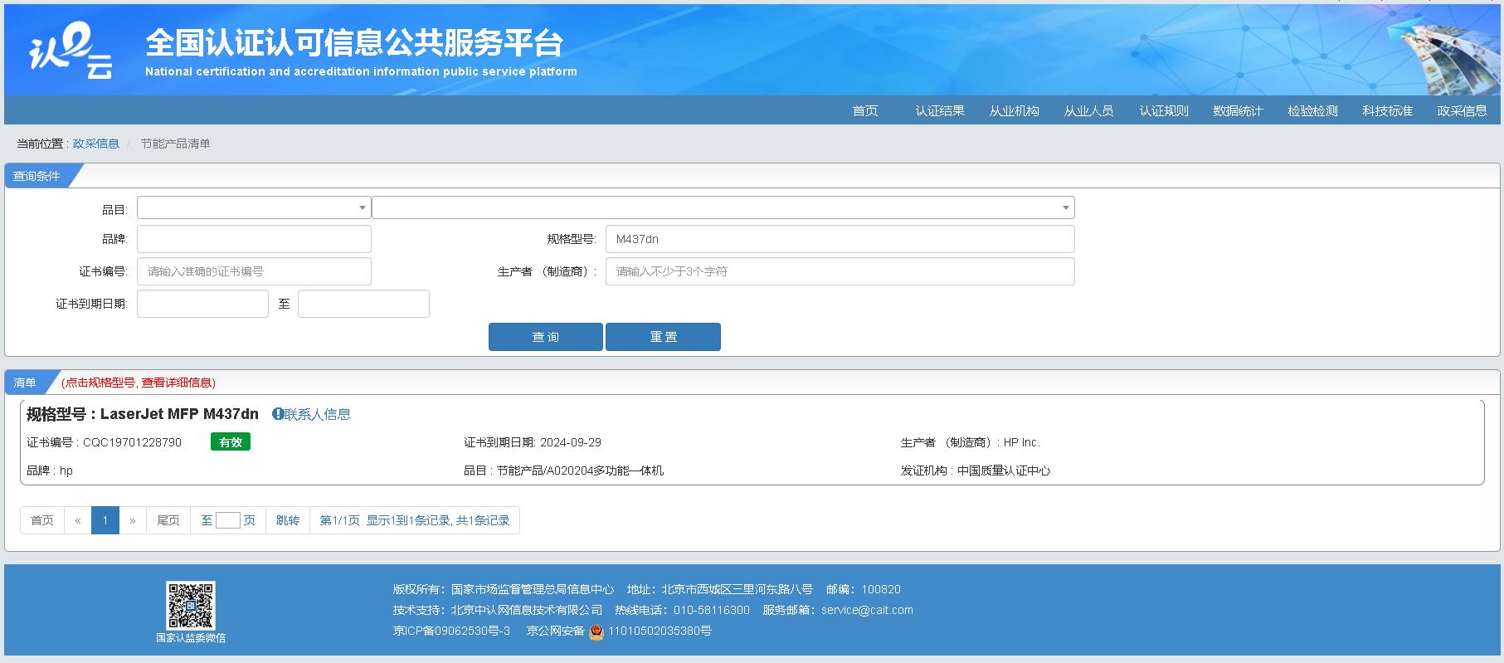Click the police badge icon in footer
This screenshot has width=1504, height=663.
pyautogui.click(x=596, y=631)
